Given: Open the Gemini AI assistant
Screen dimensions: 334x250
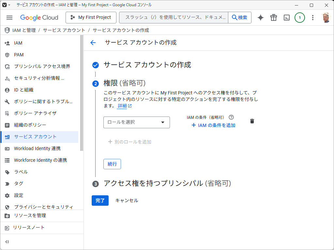Looking at the screenshot, I should 260,18.
